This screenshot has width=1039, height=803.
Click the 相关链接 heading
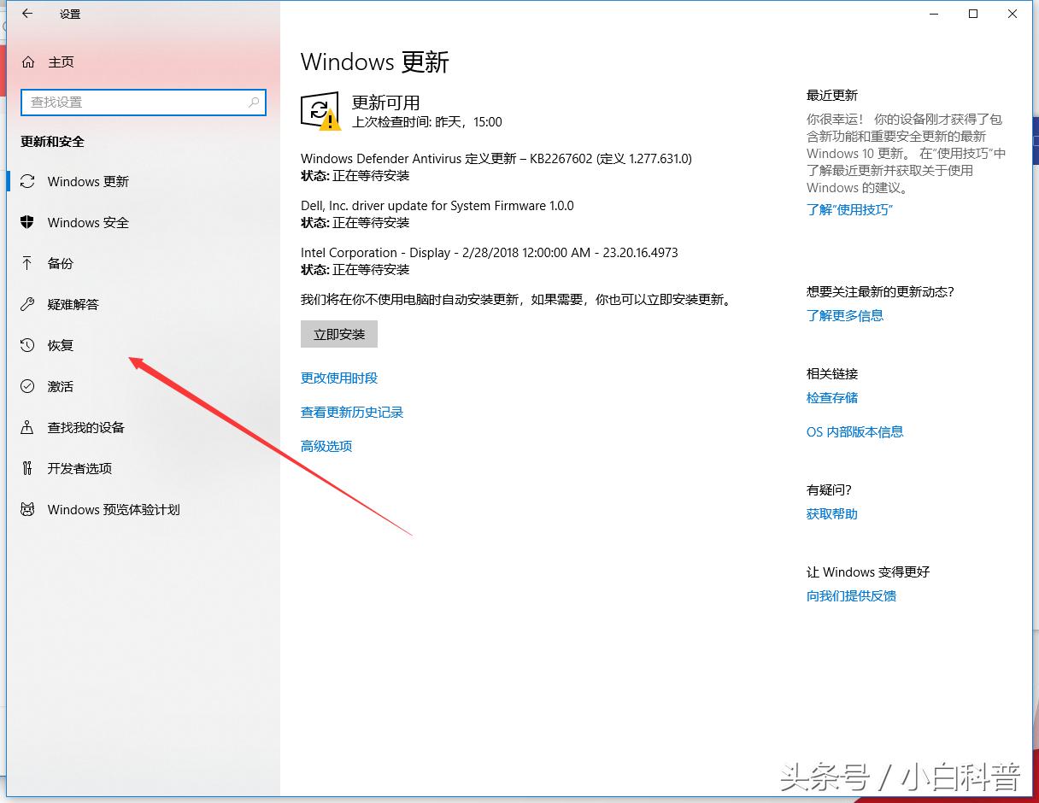(x=832, y=373)
